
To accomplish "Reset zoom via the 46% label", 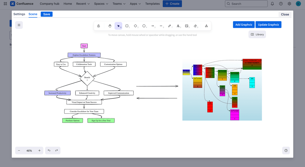I will [x=29, y=151].
